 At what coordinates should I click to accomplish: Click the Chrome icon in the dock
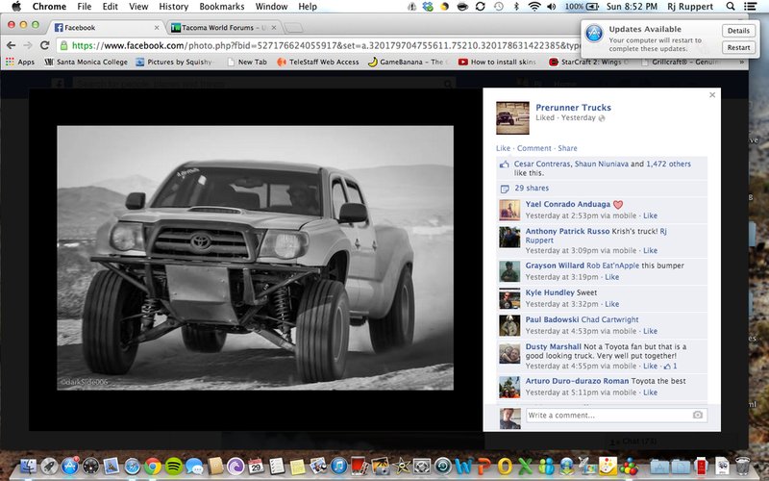(x=153, y=466)
